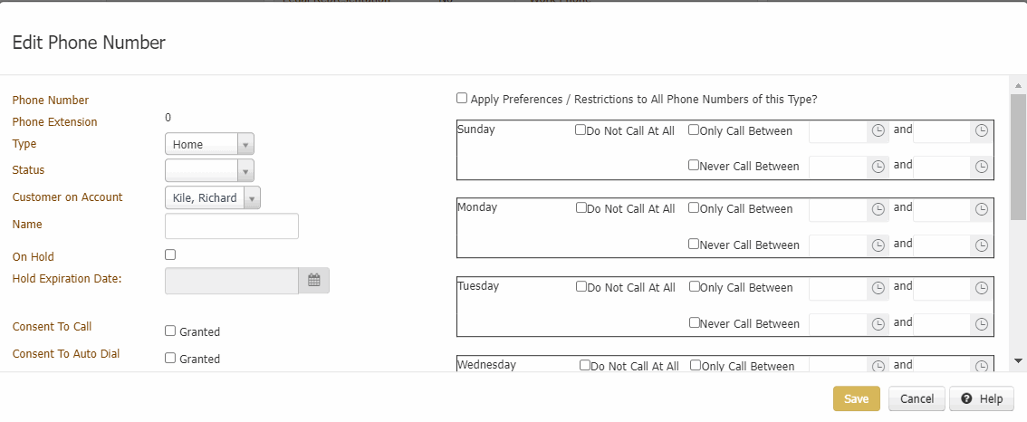This screenshot has height=422, width=1027.
Task: Open Tuesday Only Call Between end time clock
Action: click(x=982, y=288)
